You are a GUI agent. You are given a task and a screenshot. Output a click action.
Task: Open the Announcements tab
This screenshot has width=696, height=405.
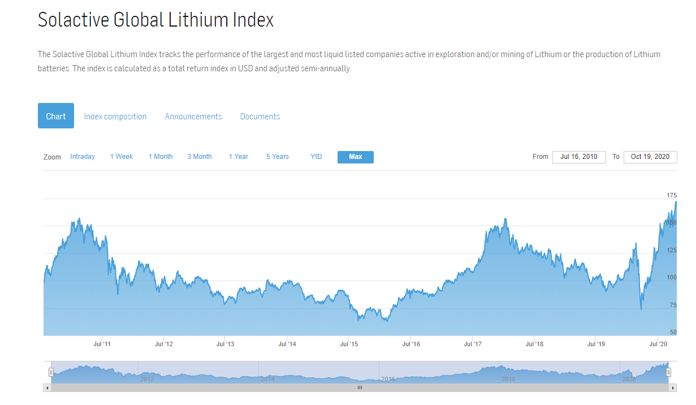tap(193, 117)
